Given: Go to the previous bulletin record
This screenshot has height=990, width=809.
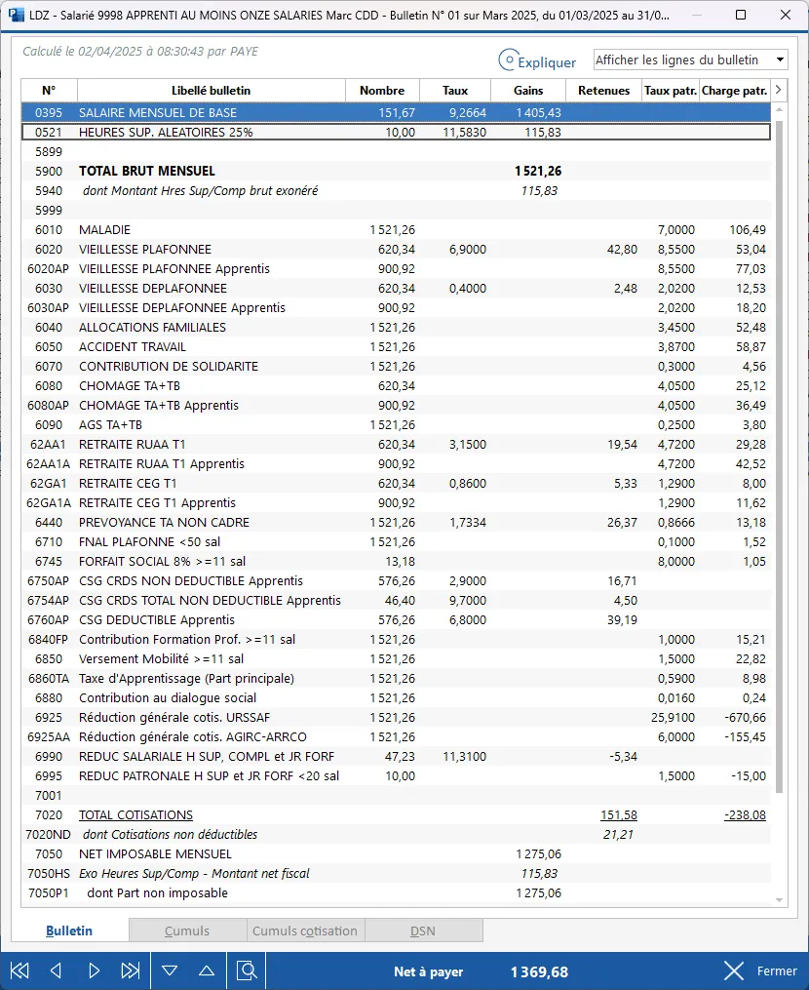Looking at the screenshot, I should click(56, 970).
